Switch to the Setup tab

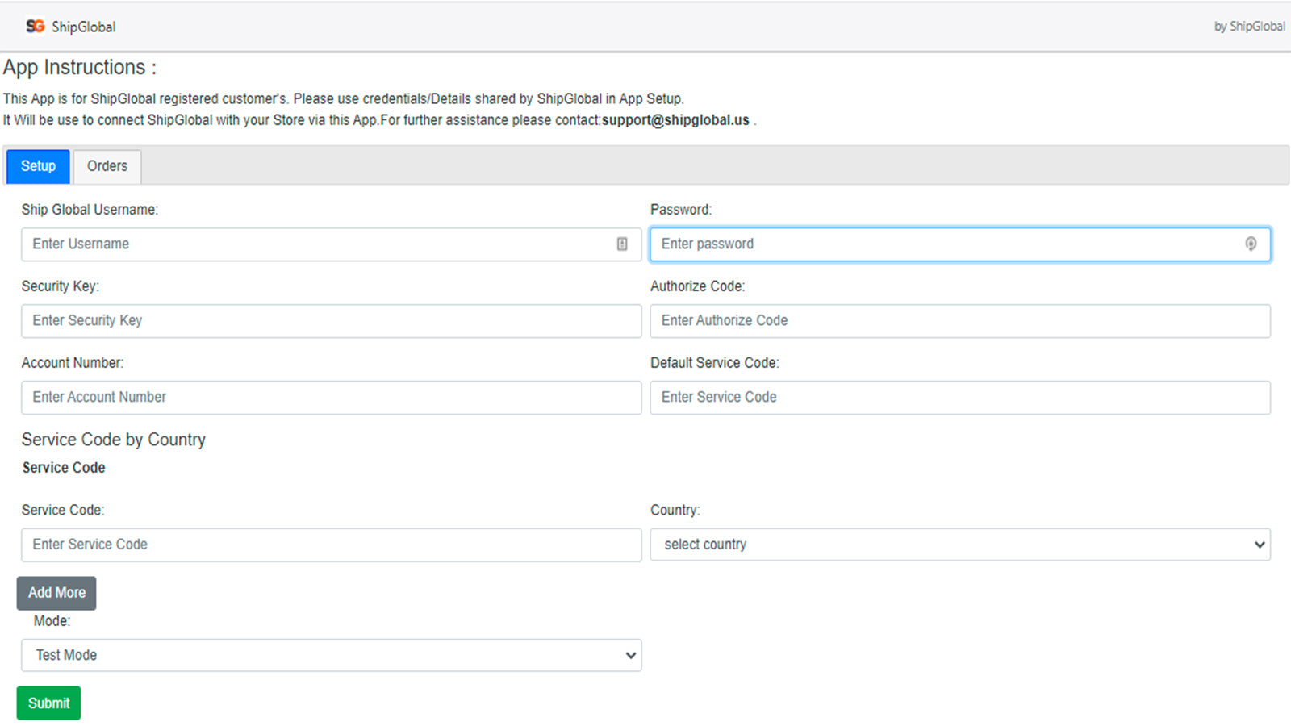(x=38, y=166)
